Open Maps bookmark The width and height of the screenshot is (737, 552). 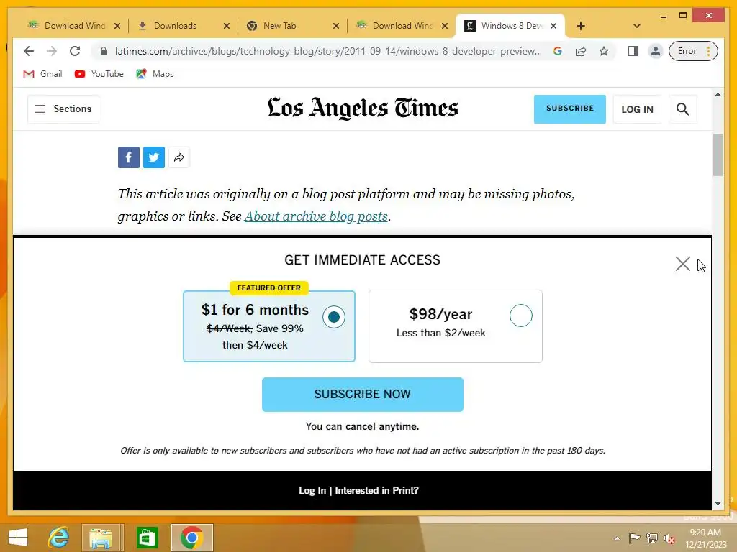tap(155, 74)
